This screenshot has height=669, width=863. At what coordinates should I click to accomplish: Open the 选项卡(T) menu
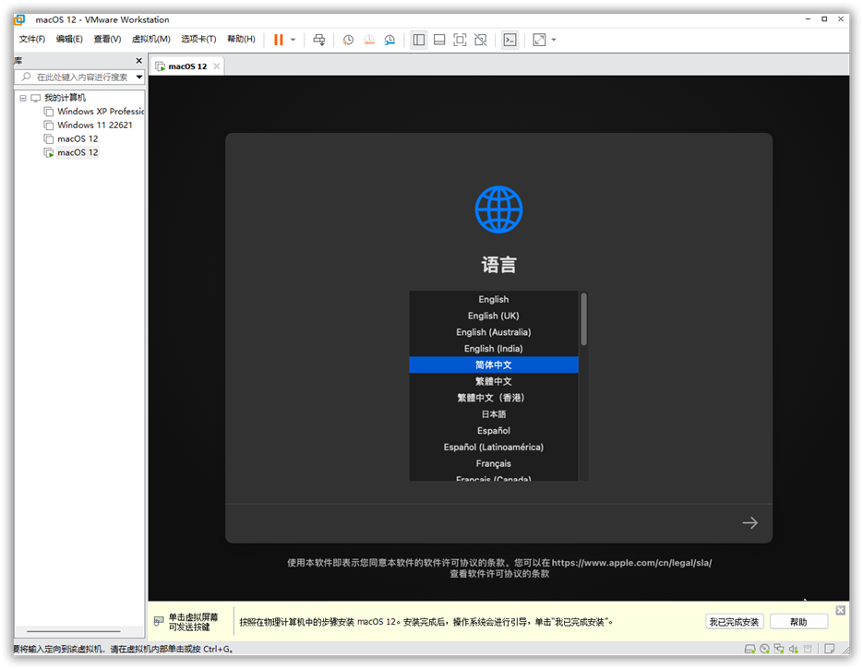(198, 39)
